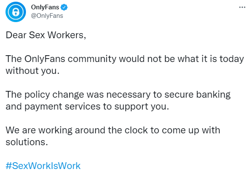
Task: Click the word "banking" in the tweet
Action: (214, 95)
